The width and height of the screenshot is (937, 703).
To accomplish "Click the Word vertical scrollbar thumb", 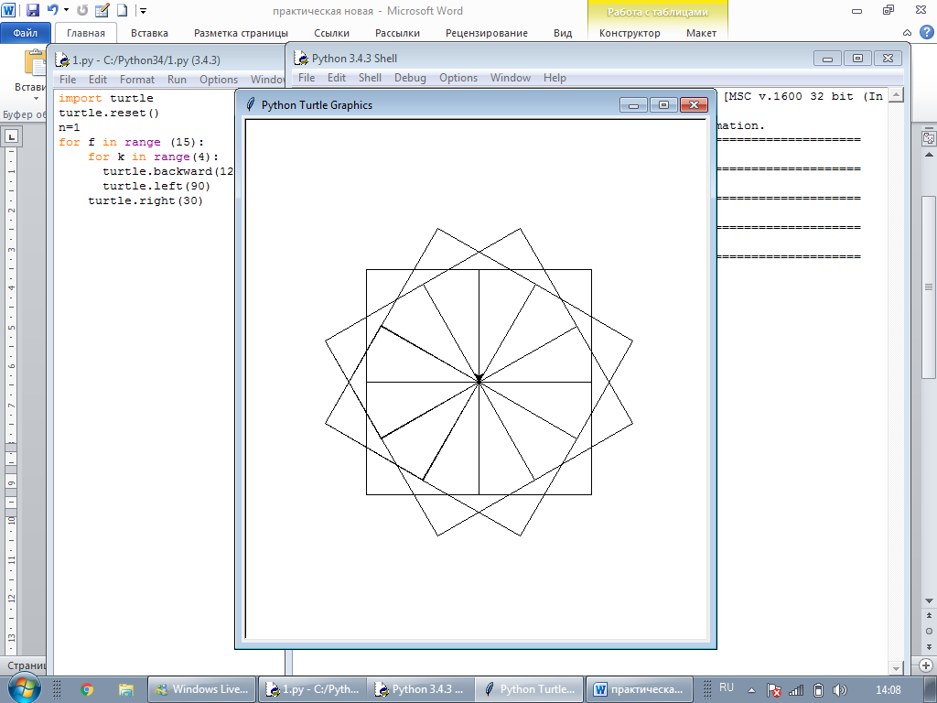I will 929,287.
